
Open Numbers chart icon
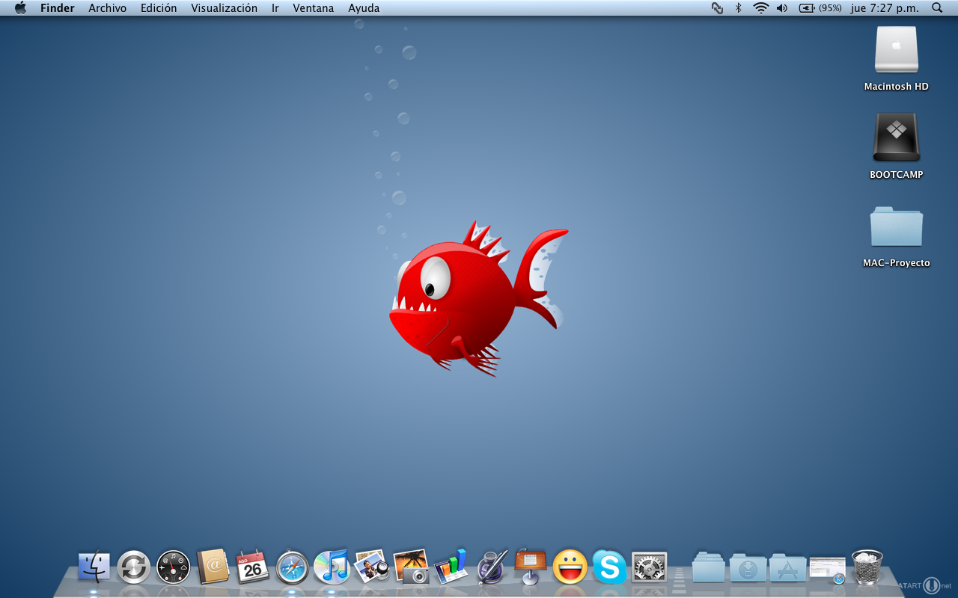click(x=451, y=567)
